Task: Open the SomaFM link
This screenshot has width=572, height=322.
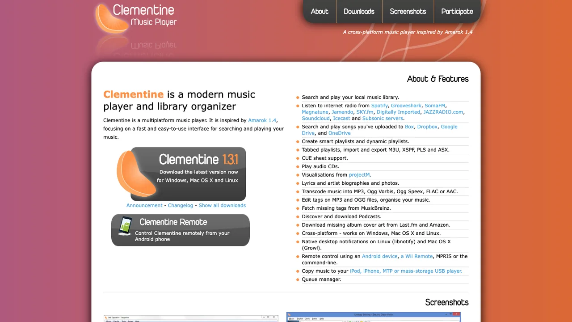Action: pos(435,106)
